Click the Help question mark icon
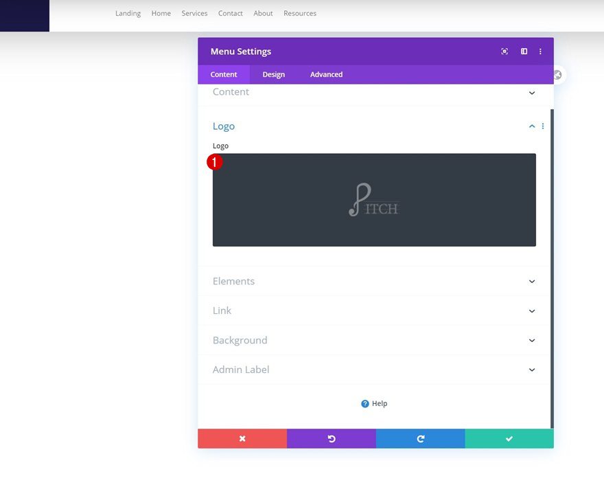 pyautogui.click(x=365, y=403)
